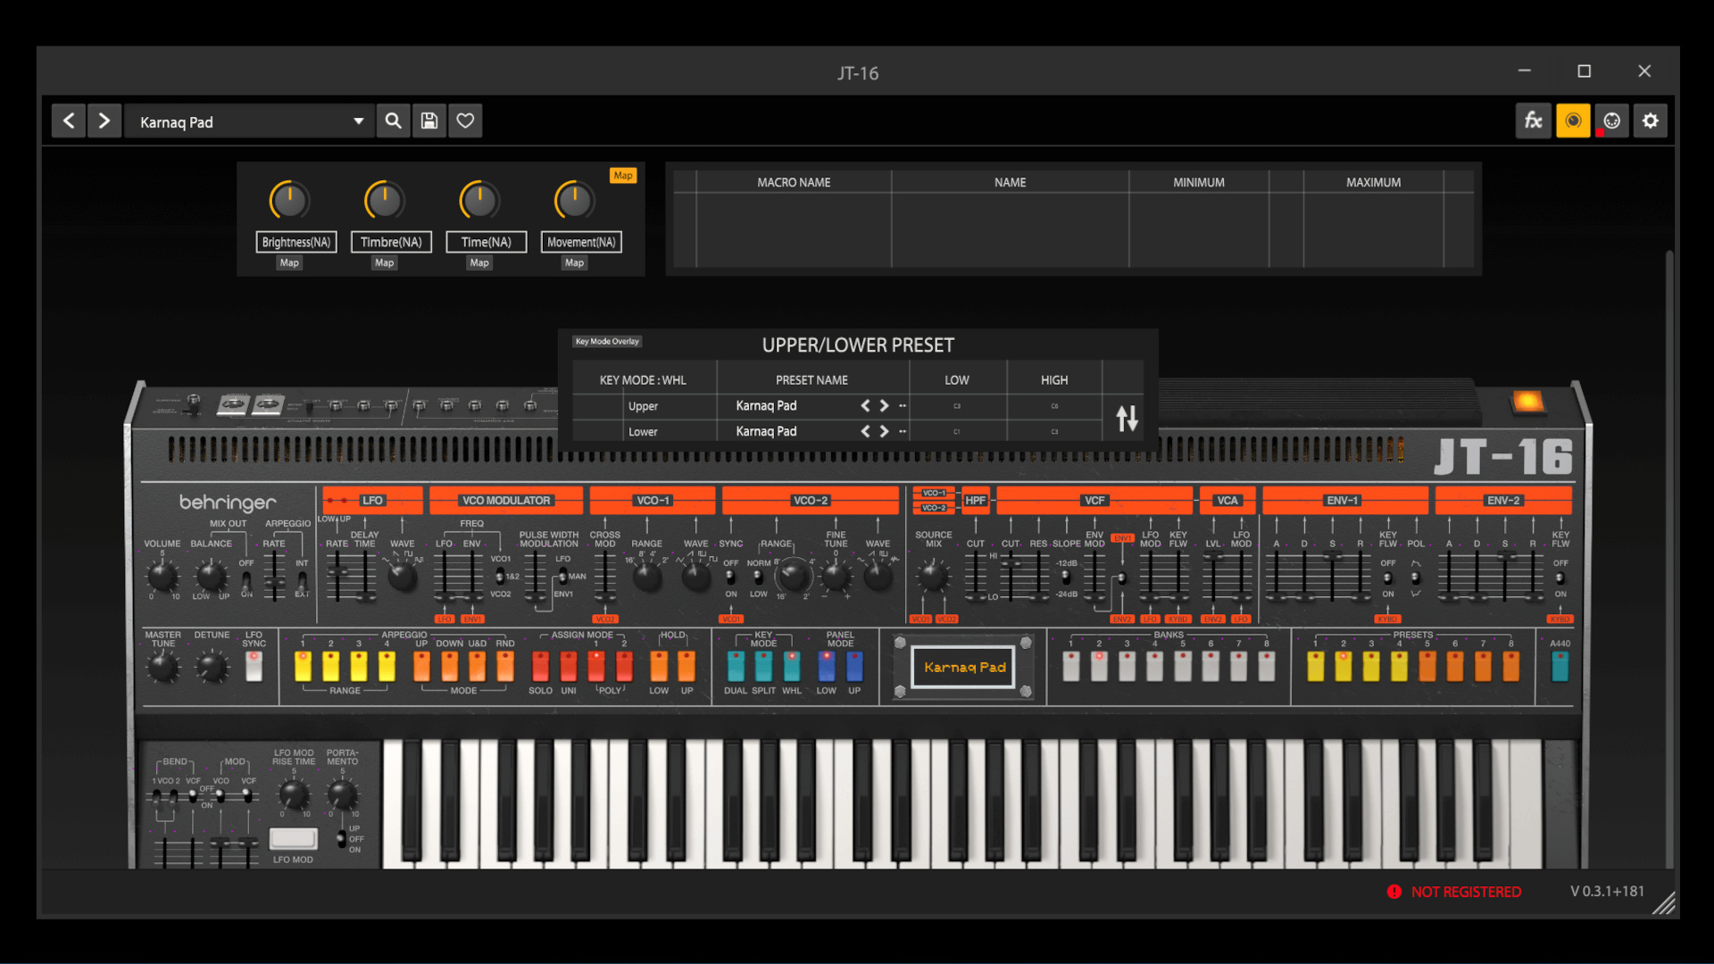Screen dimensions: 1714x964
Task: Open the settings gear
Action: click(1651, 120)
